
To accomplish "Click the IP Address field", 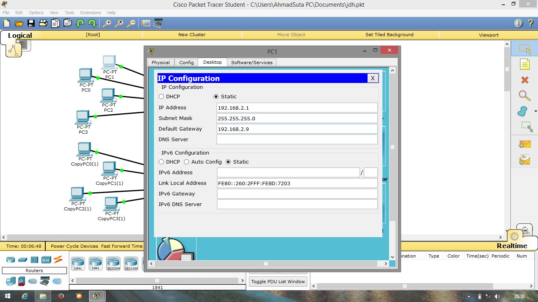I will click(297, 107).
